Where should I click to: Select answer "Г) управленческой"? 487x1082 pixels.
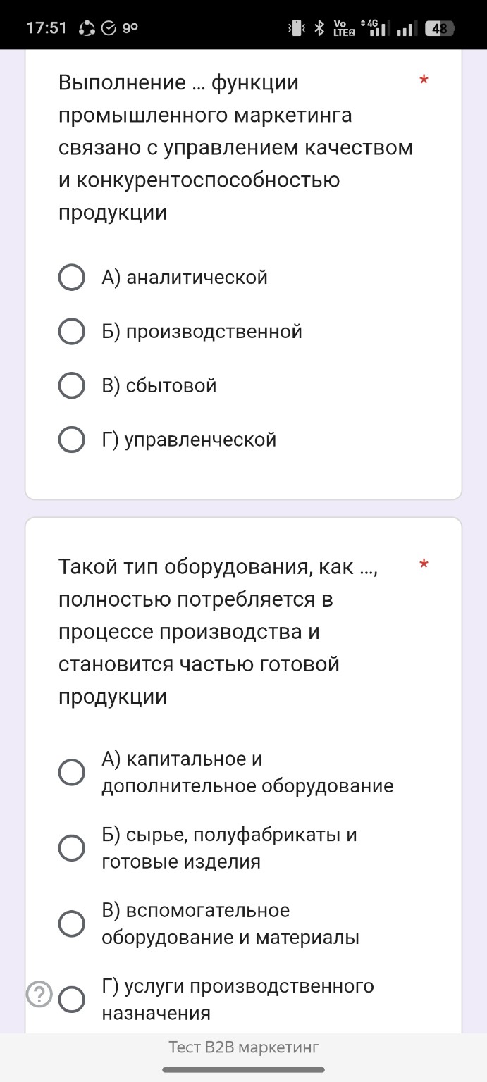pos(71,440)
